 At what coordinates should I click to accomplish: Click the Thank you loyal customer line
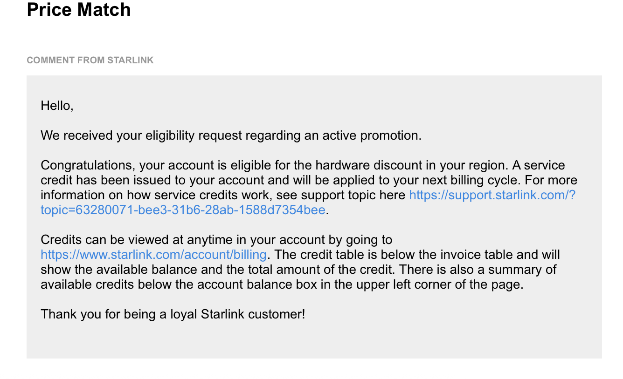[x=173, y=314]
